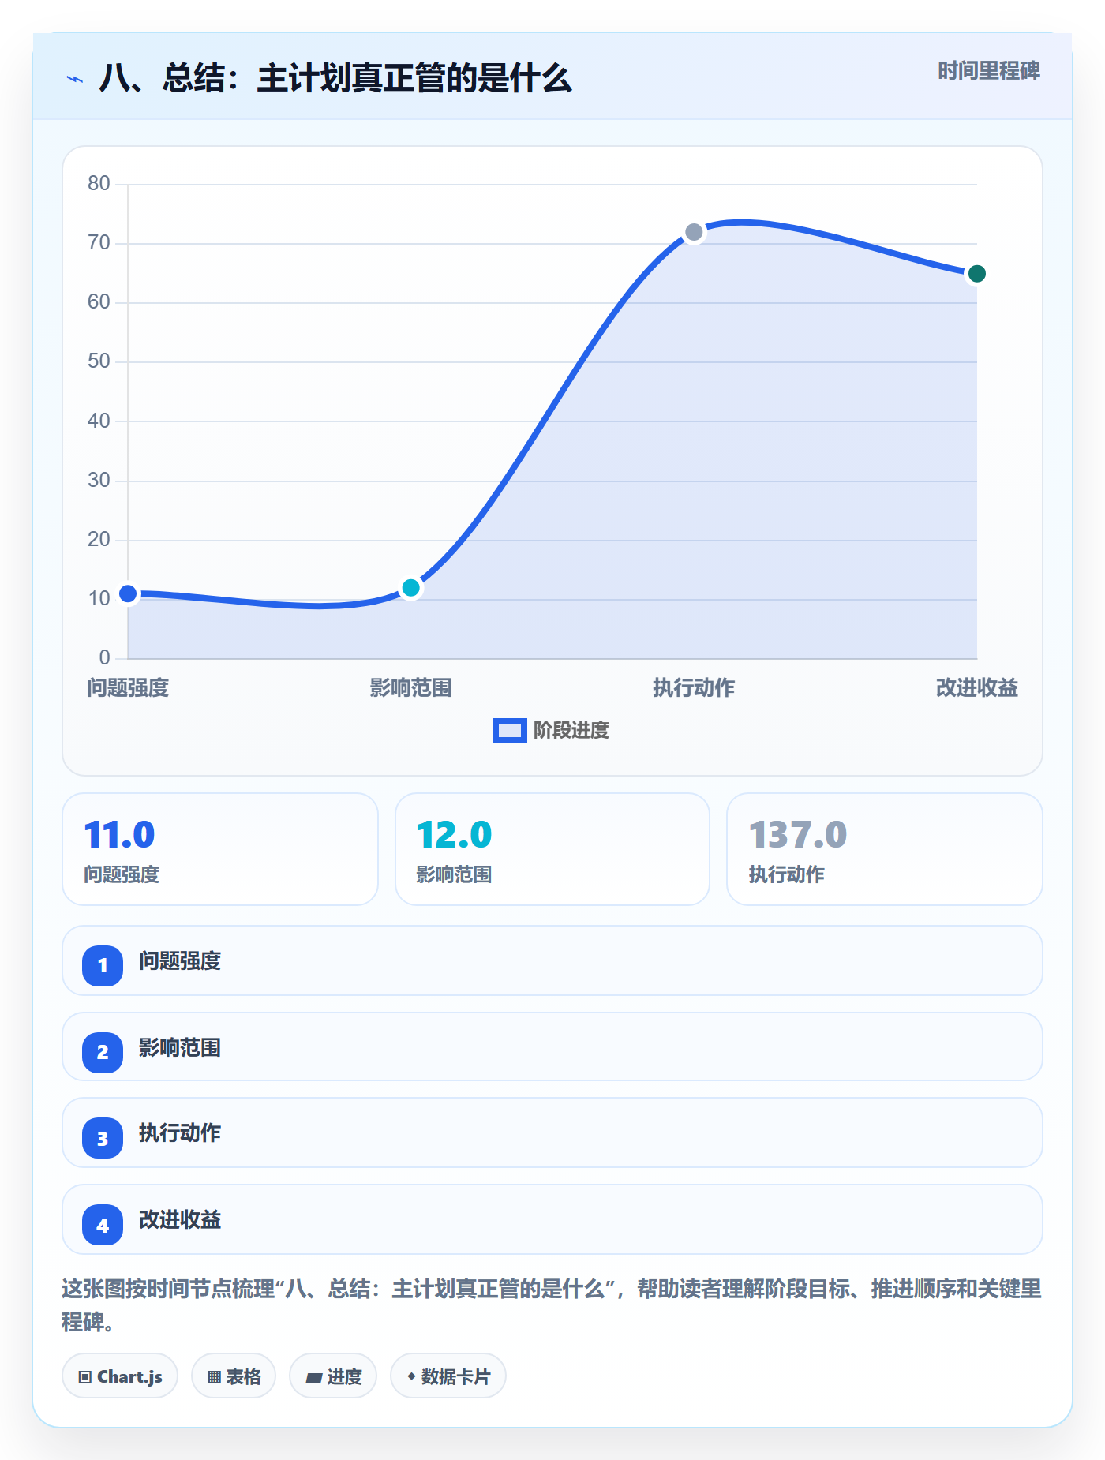The width and height of the screenshot is (1105, 1460).
Task: Click the lightning icon beside the title
Action: 75,79
